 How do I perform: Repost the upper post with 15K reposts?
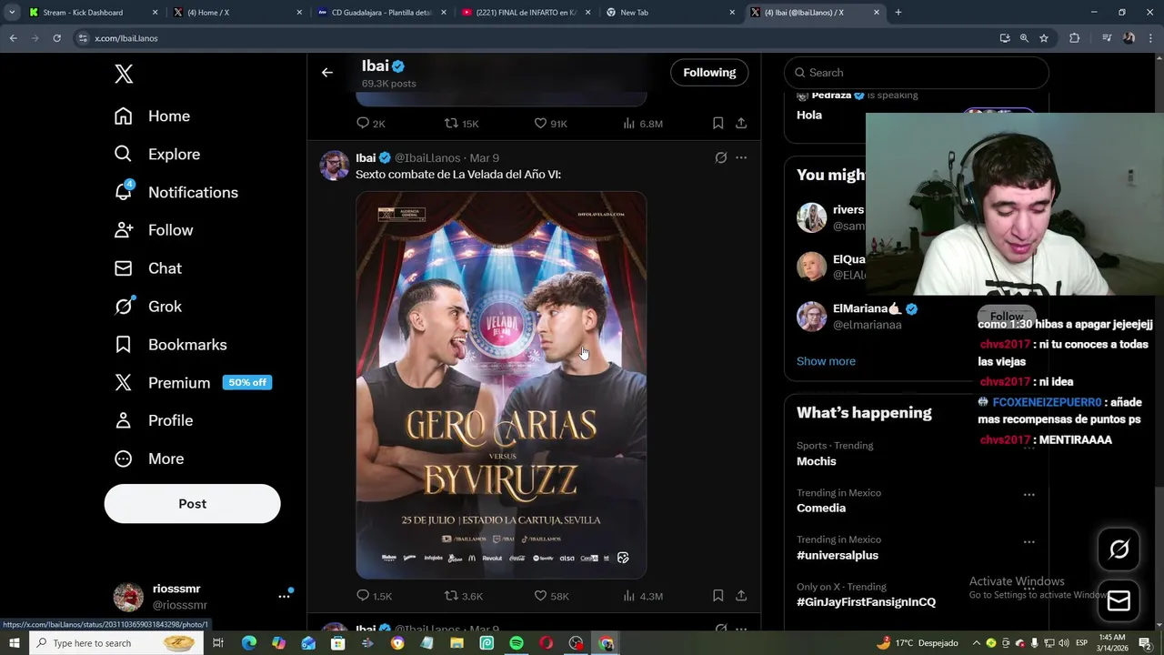(461, 123)
